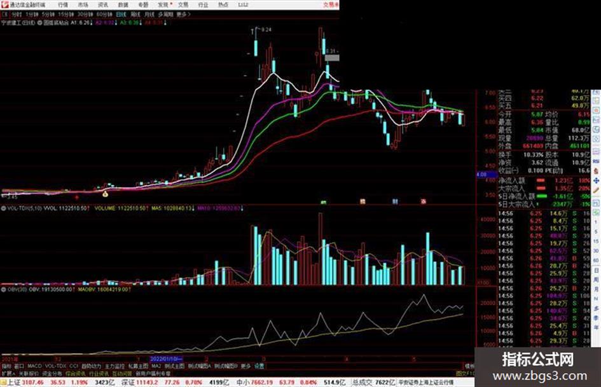Expand the 更多 periods list
The image size is (601, 387).
(x=183, y=14)
